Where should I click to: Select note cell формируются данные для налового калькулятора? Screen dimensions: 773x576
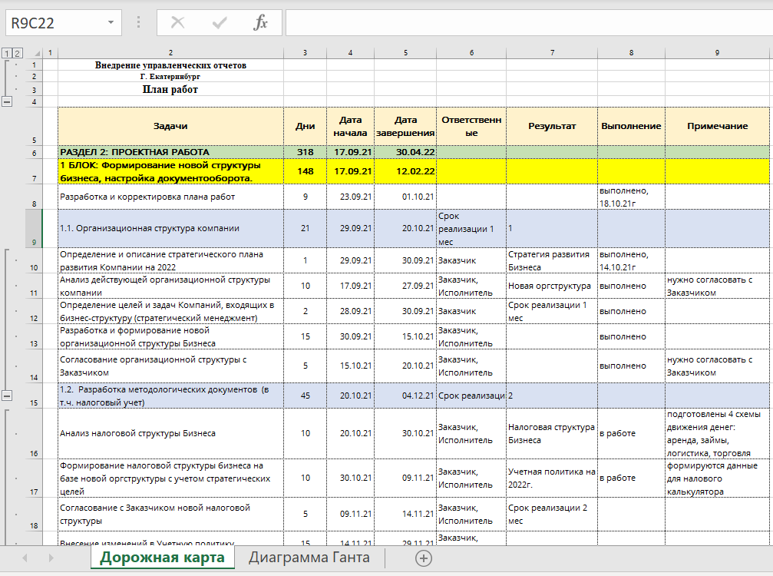point(717,478)
